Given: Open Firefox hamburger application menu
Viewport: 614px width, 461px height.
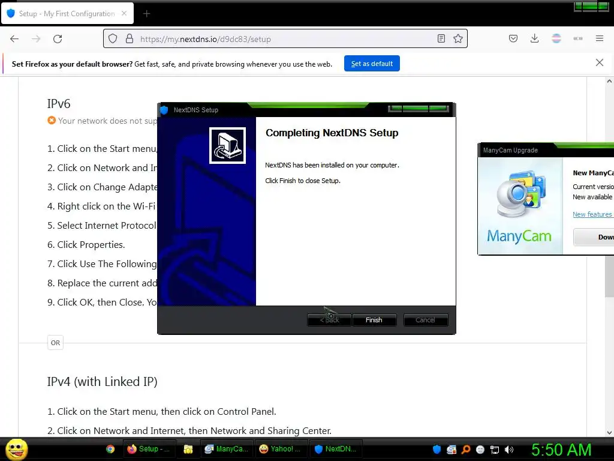Looking at the screenshot, I should click(x=599, y=38).
